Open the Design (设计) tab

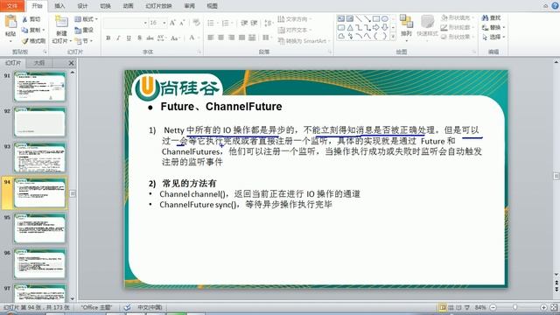tap(82, 6)
